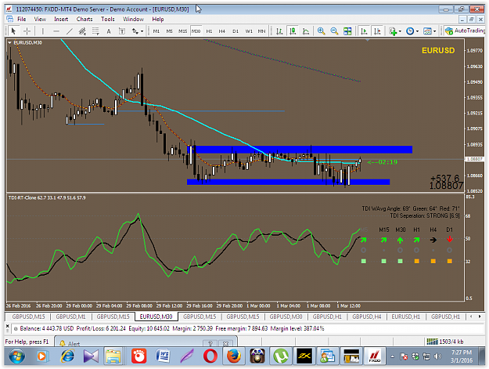
Task: Click the lower blue support zone rectangle
Action: pos(288,182)
